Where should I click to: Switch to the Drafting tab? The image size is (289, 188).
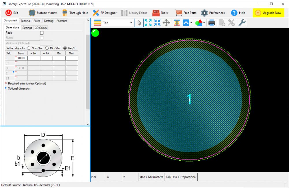click(x=49, y=21)
